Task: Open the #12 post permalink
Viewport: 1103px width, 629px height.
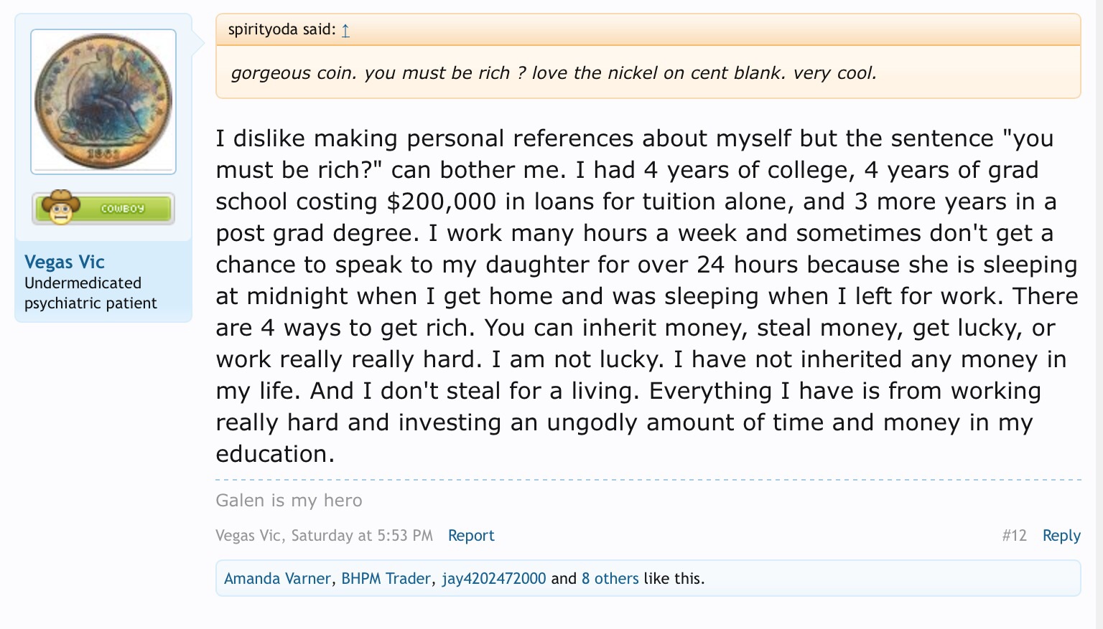Action: (x=1014, y=536)
